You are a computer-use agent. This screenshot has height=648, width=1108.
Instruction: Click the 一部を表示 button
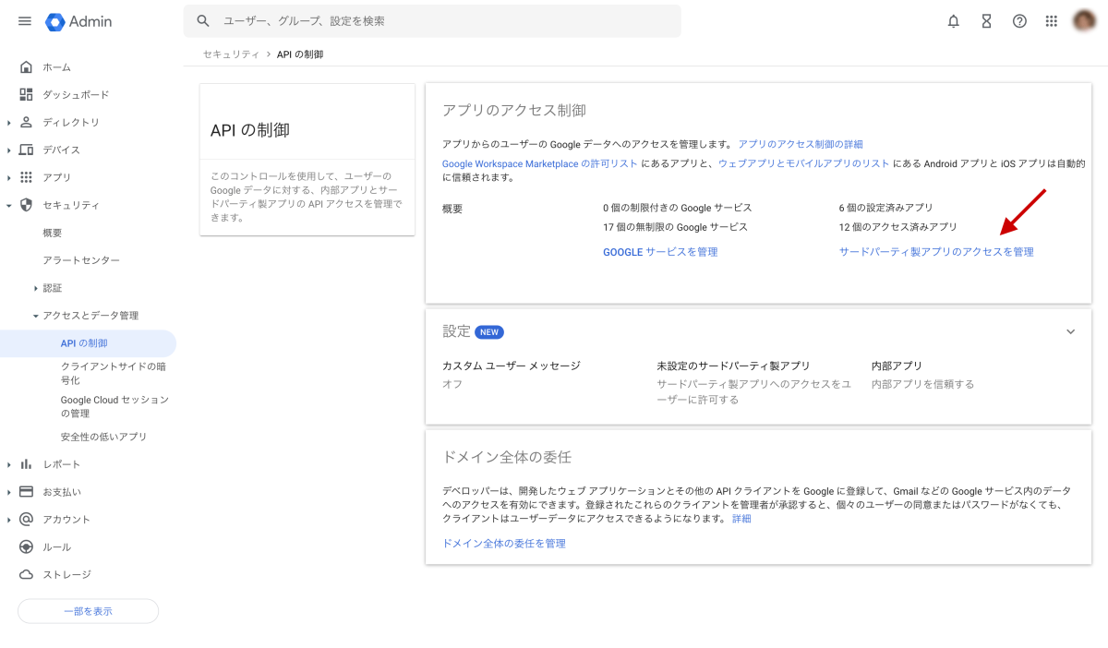(x=88, y=611)
